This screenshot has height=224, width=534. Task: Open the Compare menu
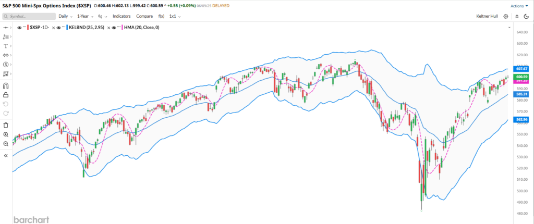point(144,16)
